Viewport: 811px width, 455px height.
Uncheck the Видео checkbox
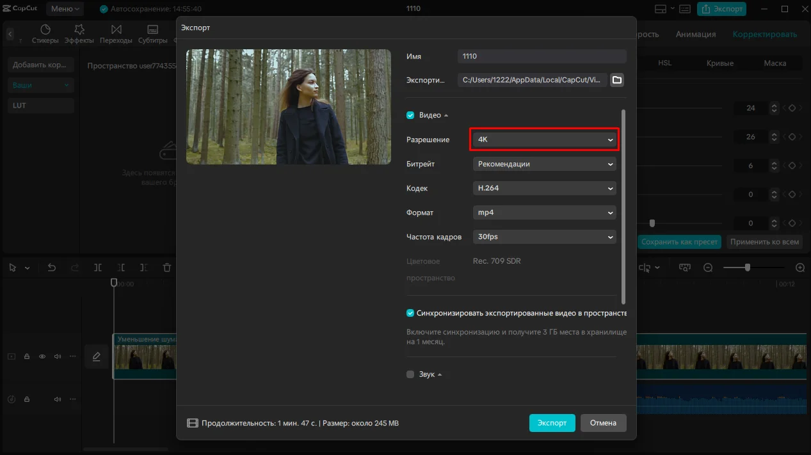pyautogui.click(x=410, y=115)
